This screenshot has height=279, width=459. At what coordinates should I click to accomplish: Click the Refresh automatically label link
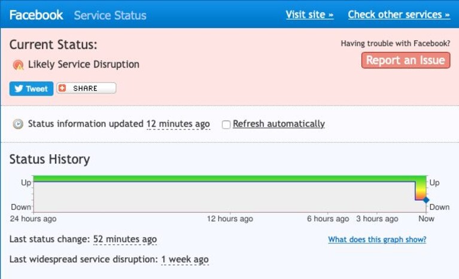click(x=279, y=124)
